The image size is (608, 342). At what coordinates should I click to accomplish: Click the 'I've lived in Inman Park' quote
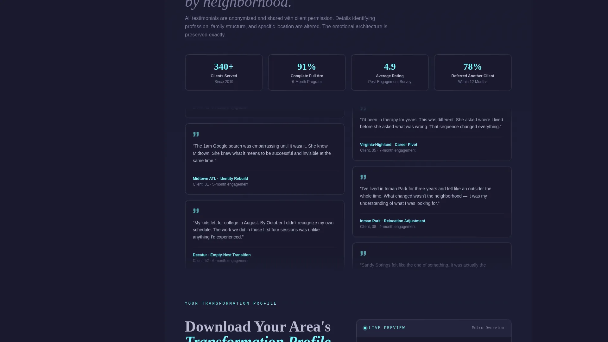pyautogui.click(x=426, y=196)
